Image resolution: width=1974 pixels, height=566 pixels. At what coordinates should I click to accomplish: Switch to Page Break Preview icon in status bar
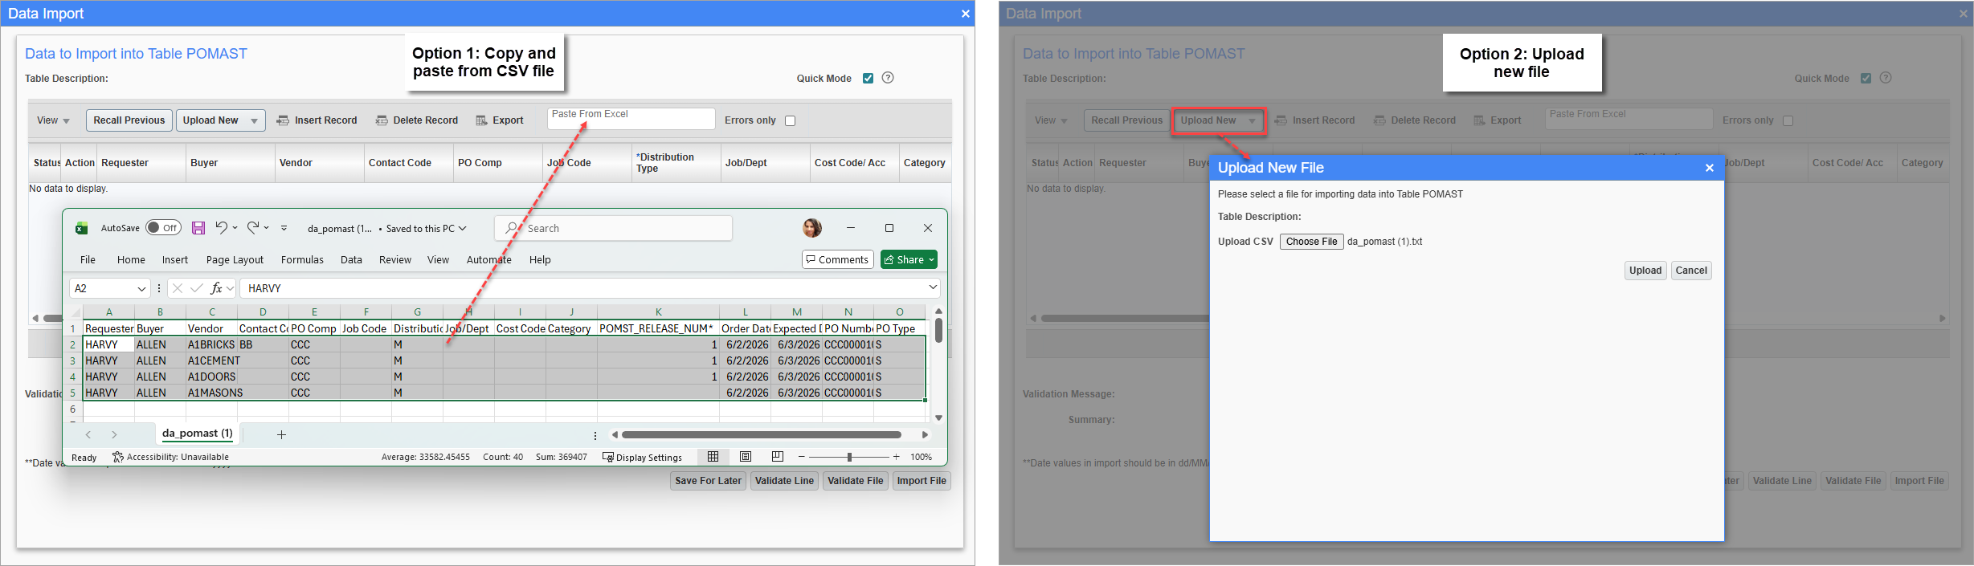[x=778, y=457]
